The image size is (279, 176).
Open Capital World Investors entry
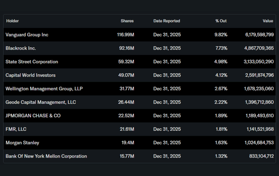tap(30, 75)
